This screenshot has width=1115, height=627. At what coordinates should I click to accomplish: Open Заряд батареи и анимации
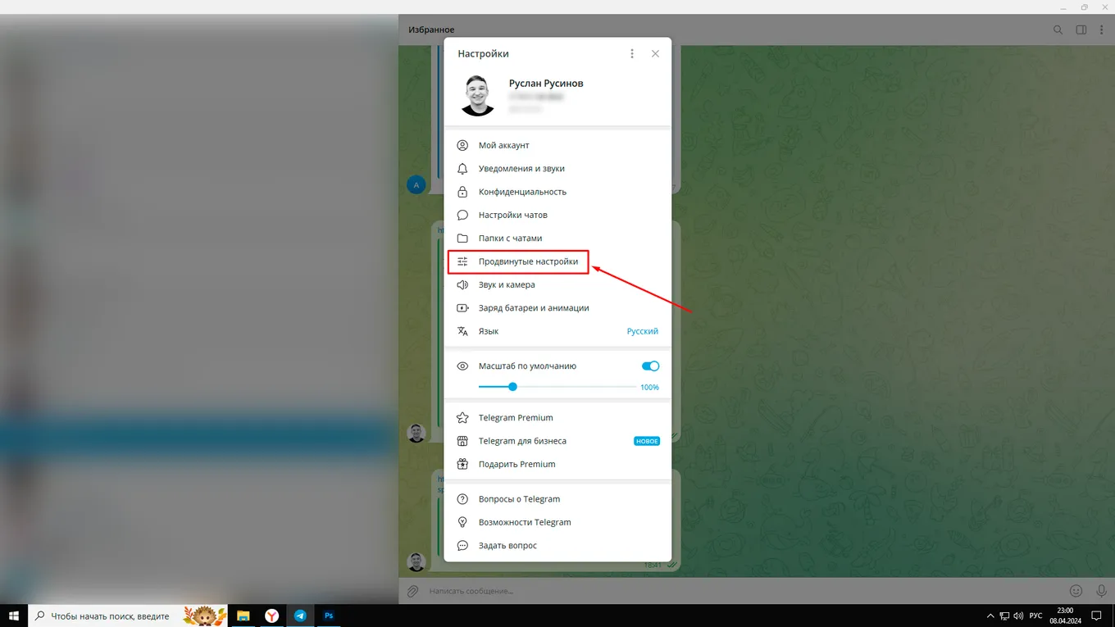coord(557,308)
